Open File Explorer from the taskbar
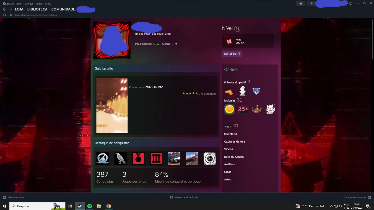374x210 pixels. coord(99,206)
